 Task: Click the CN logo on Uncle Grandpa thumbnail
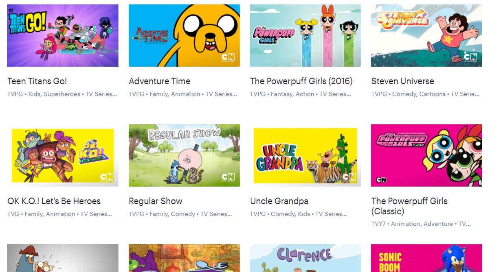[349, 177]
